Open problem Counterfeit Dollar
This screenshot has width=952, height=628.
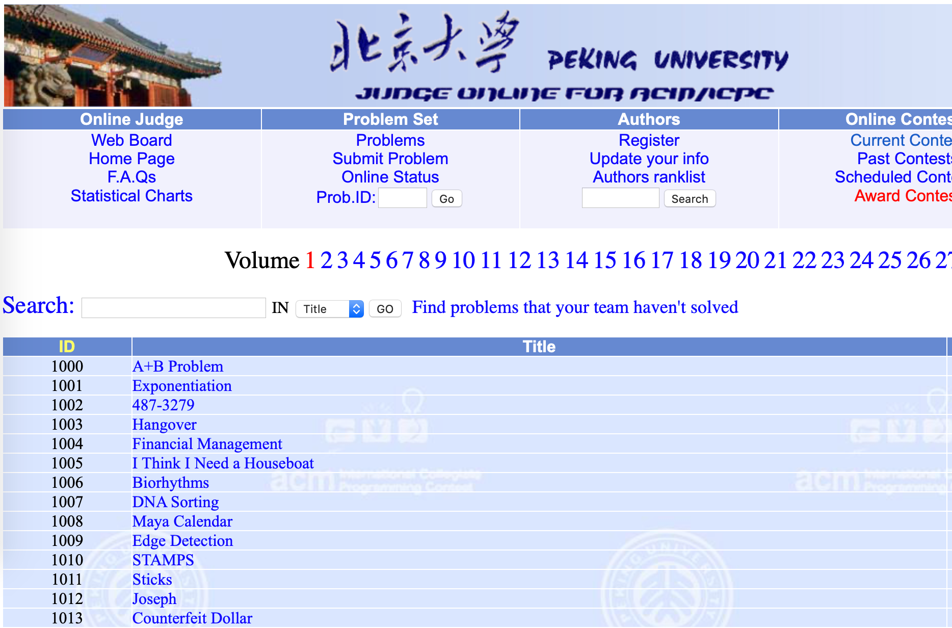tap(193, 618)
